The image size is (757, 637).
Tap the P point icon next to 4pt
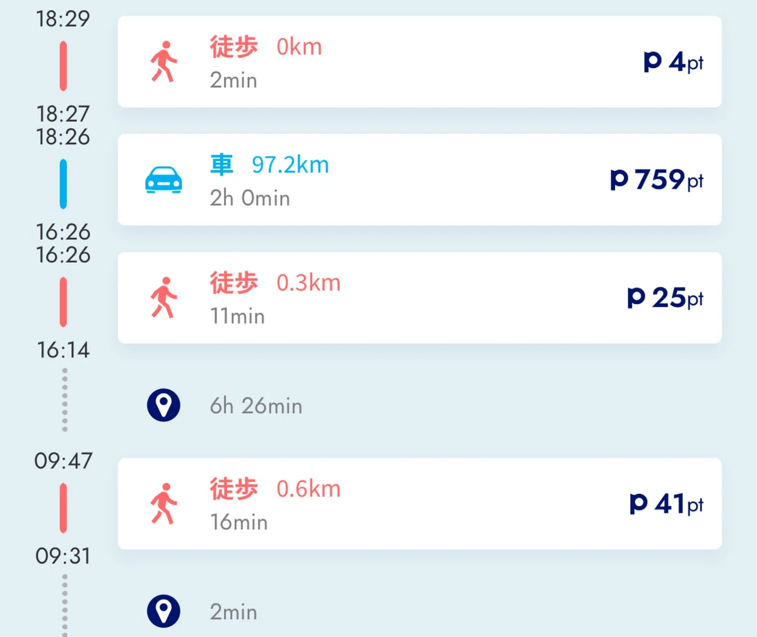pyautogui.click(x=653, y=62)
